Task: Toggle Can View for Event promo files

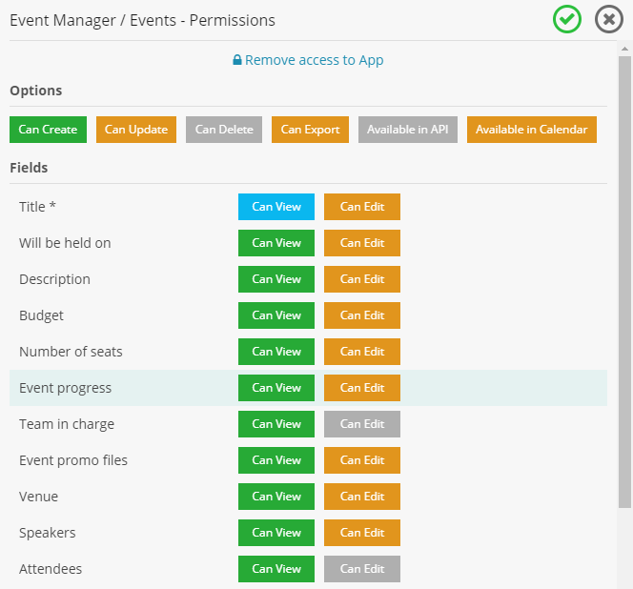Action: pos(276,460)
